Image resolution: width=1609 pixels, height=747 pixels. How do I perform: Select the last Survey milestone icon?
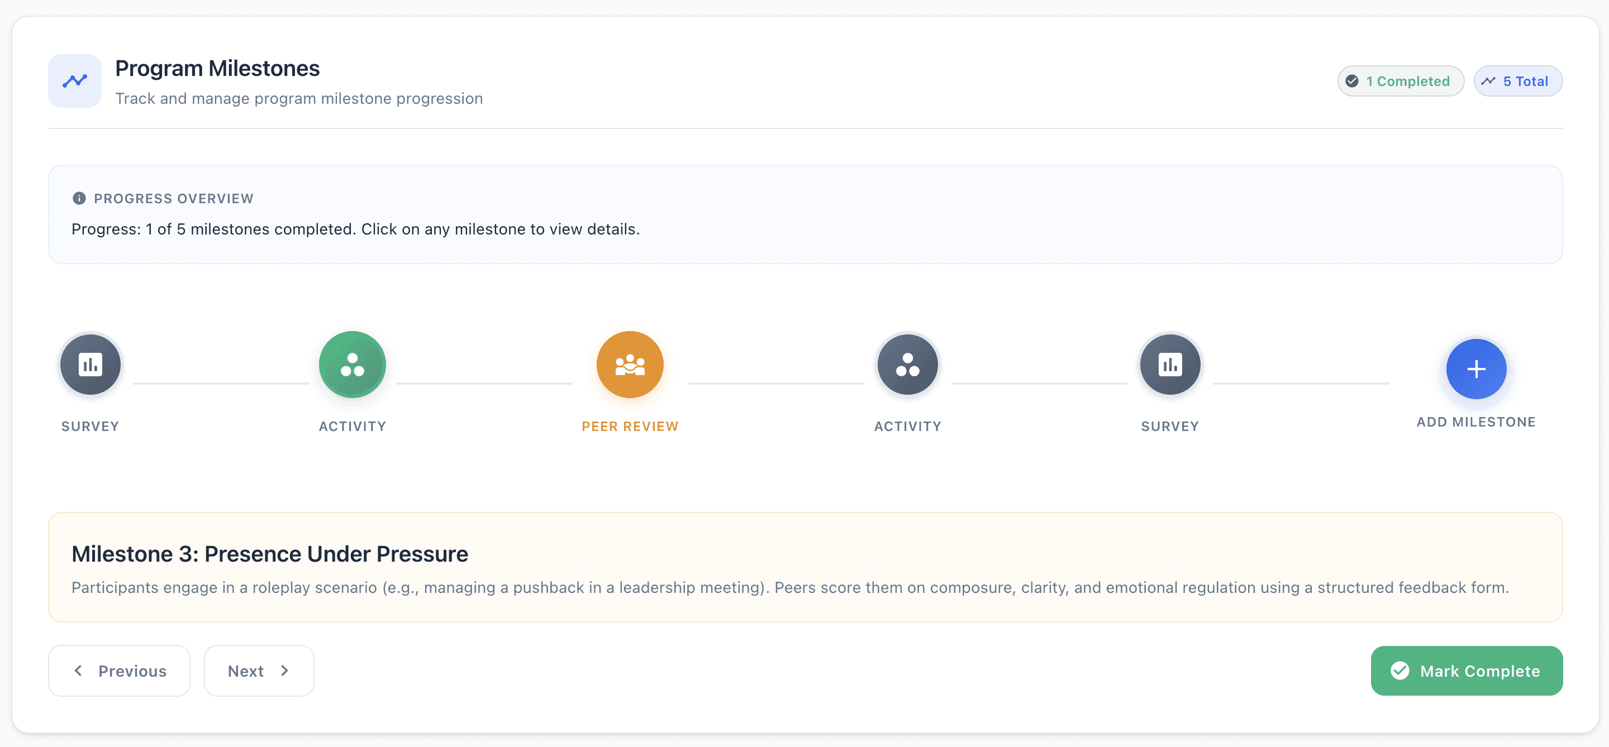click(1169, 365)
